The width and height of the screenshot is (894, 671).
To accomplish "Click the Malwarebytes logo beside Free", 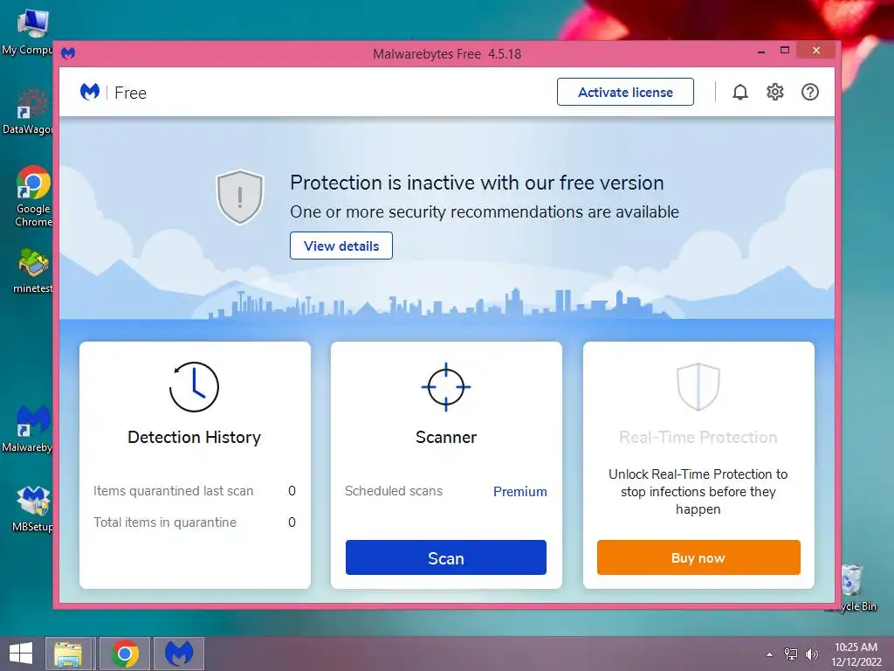I will [x=90, y=91].
